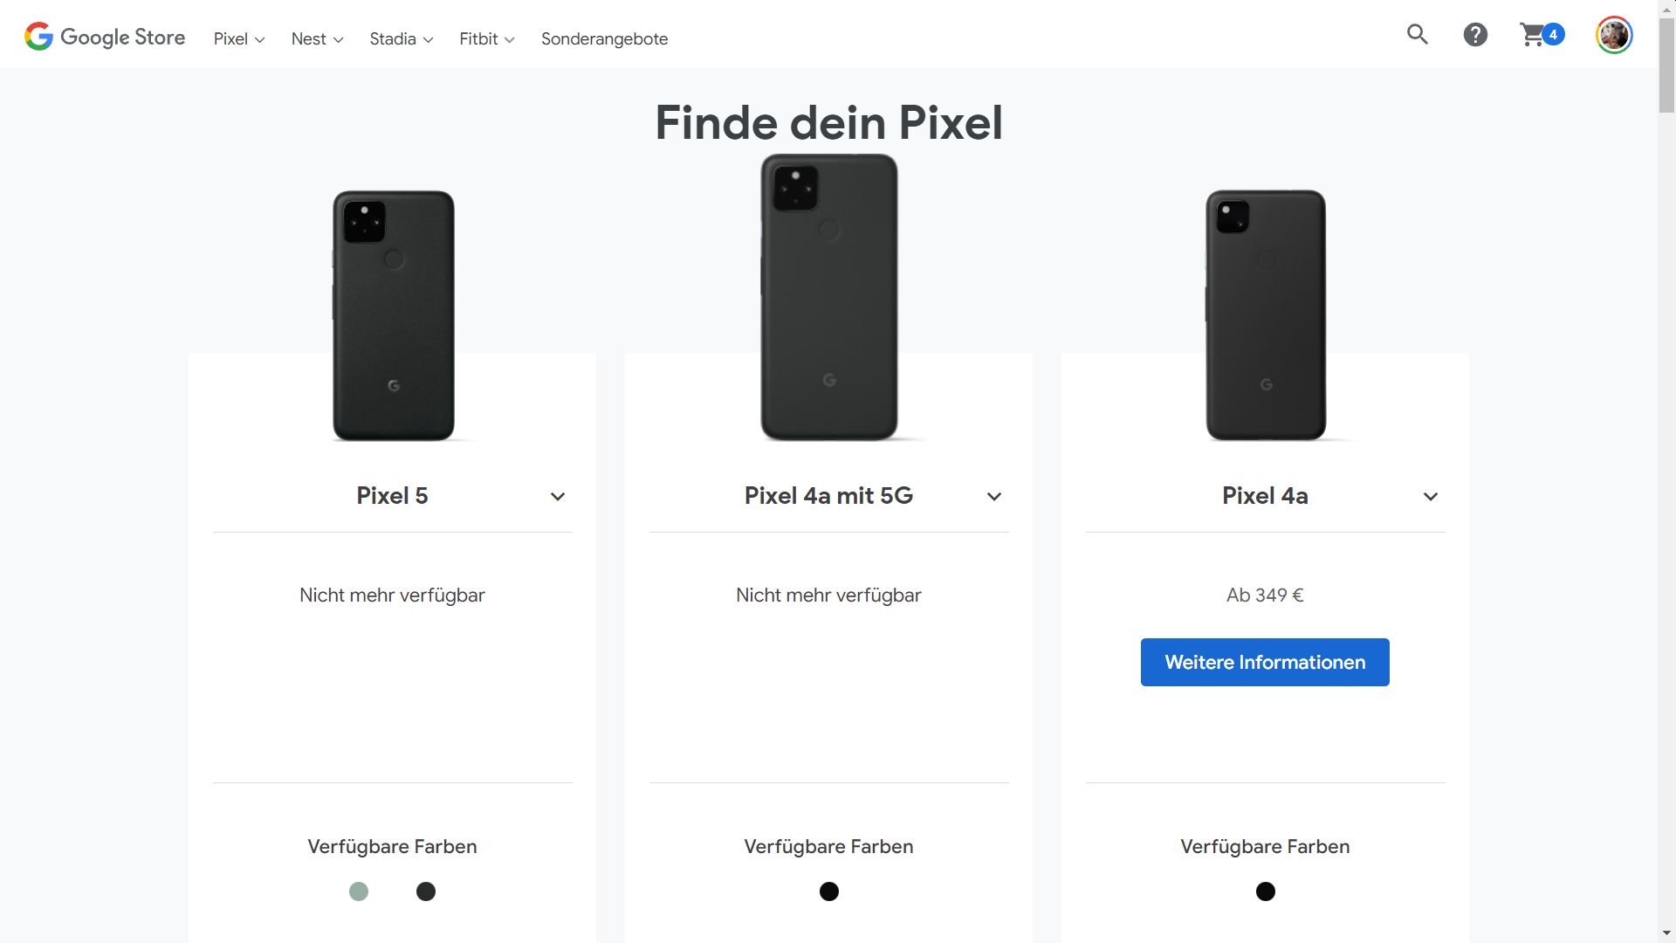Expand the Pixel navigation menu

[x=238, y=39]
